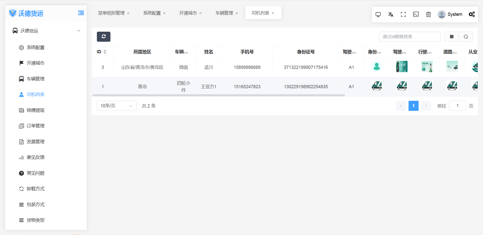
Task: Click the magnifier search button
Action: [466, 37]
